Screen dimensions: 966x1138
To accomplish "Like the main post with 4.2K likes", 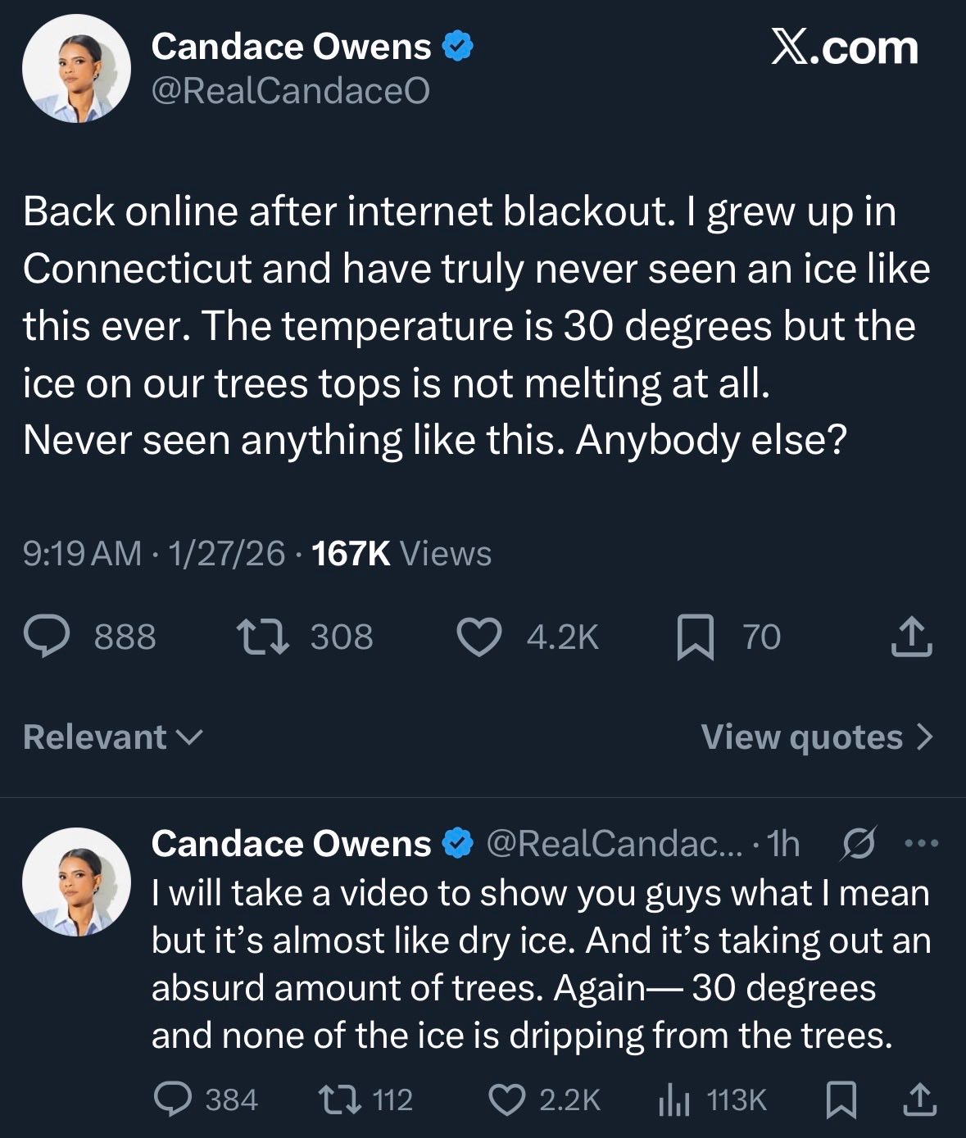I will pyautogui.click(x=478, y=637).
